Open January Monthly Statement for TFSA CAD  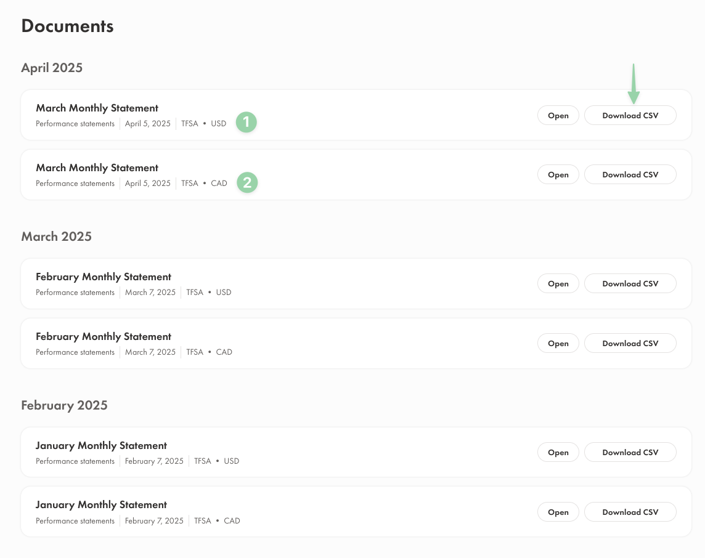pyautogui.click(x=558, y=512)
